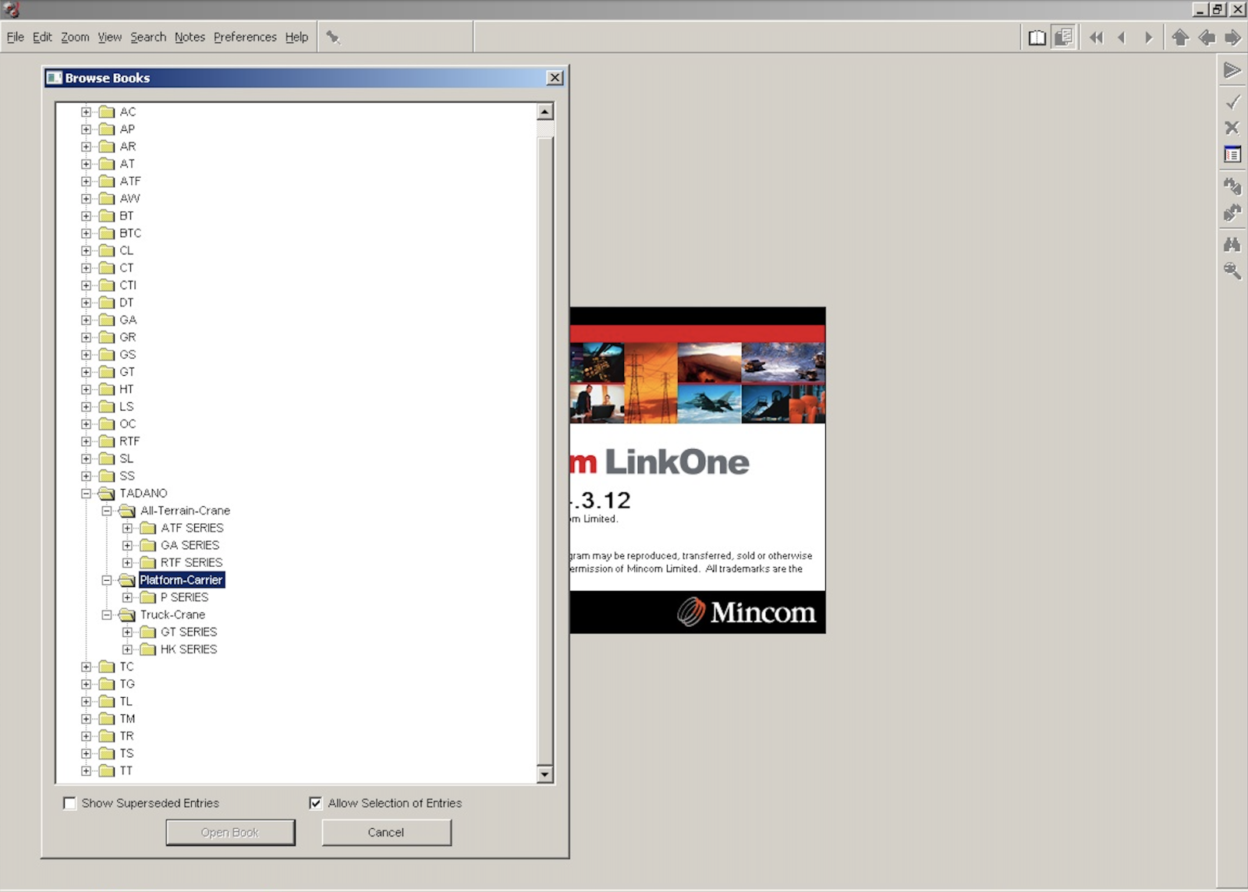Click the play triangle icon in right sidebar

click(x=1232, y=70)
